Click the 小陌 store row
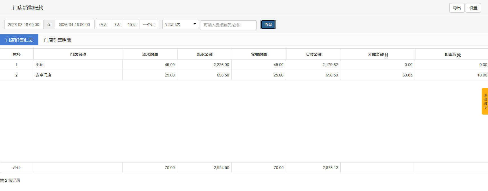Screen dimensions: 488x191 click(244, 65)
